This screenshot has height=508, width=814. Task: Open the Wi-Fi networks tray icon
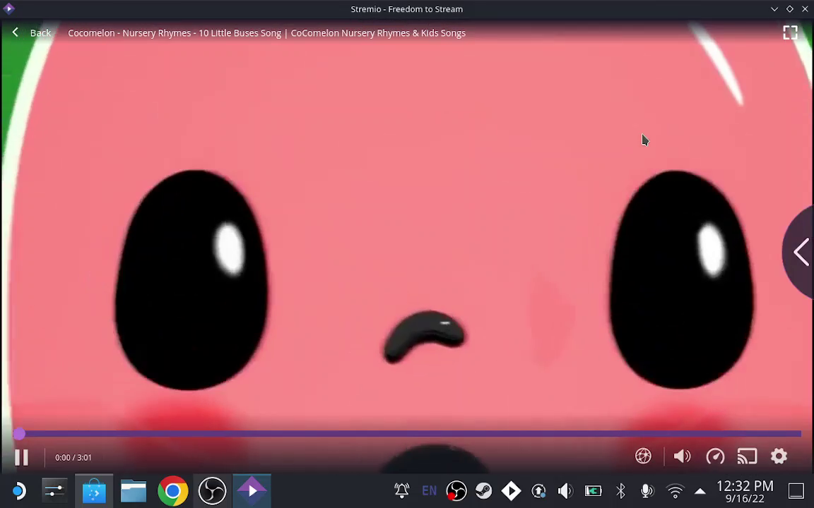click(x=675, y=490)
